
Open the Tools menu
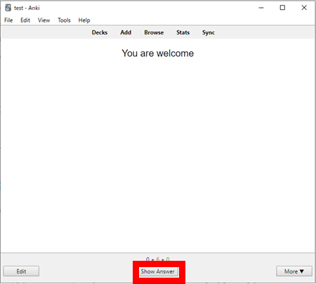click(64, 20)
